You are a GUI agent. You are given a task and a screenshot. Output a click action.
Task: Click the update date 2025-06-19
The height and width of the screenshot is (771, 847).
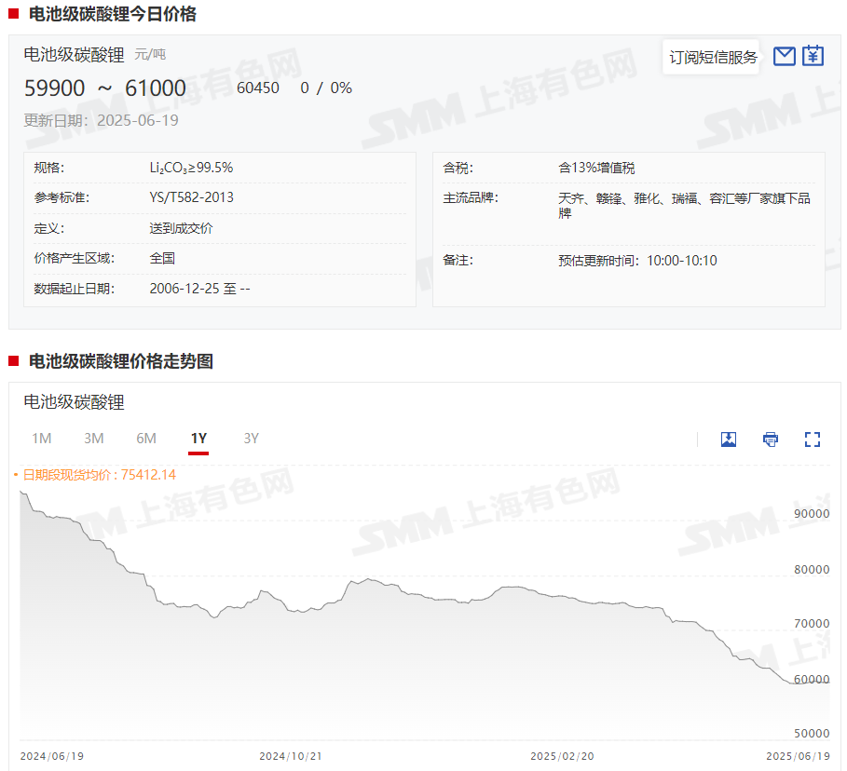(x=138, y=120)
